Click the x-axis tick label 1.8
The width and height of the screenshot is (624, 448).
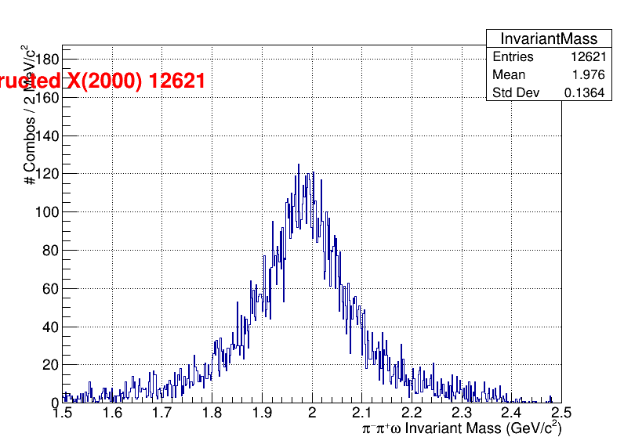[x=212, y=413]
